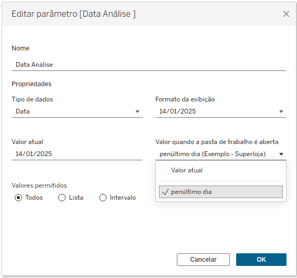297x278 pixels.
Task: Click the penúltimo dia (Exemplo - Superloja) combo text
Action: (x=213, y=154)
